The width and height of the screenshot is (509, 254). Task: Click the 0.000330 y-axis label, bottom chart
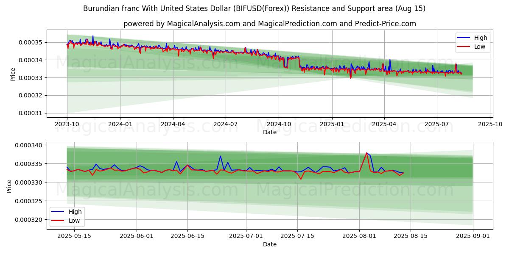click(29, 183)
